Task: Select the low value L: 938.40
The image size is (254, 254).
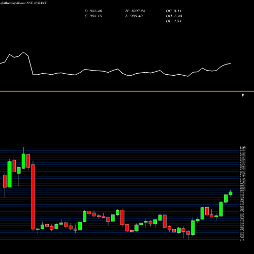Action: (134, 16)
